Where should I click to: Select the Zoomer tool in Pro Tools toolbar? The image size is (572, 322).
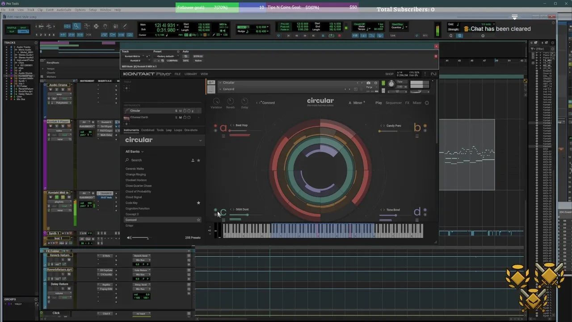pyautogui.click(x=76, y=26)
